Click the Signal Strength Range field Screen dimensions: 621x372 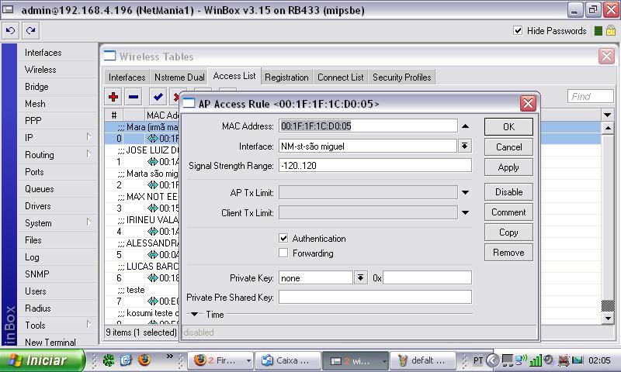(375, 165)
